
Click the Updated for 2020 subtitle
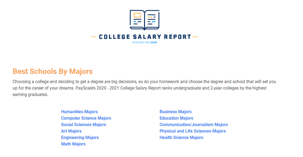tap(144, 43)
